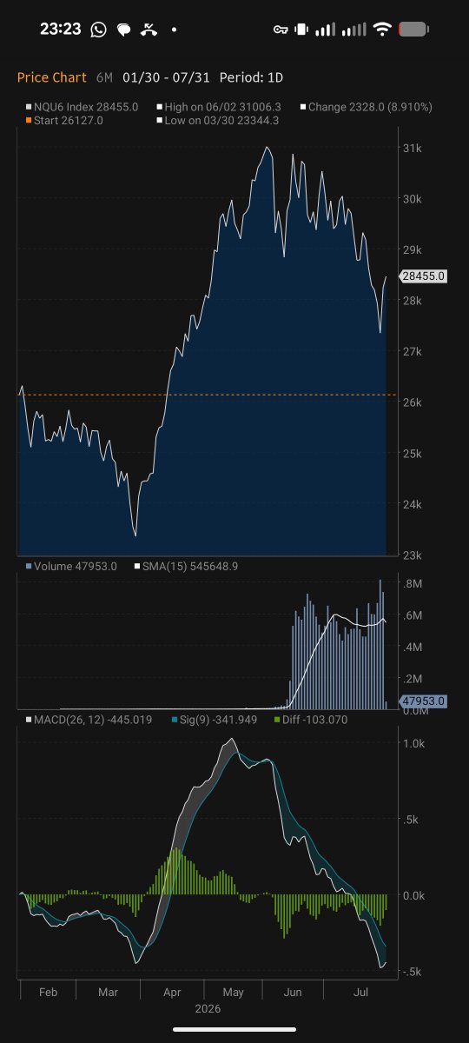Tap the 26k price axis label
The image size is (469, 1043).
click(x=412, y=402)
